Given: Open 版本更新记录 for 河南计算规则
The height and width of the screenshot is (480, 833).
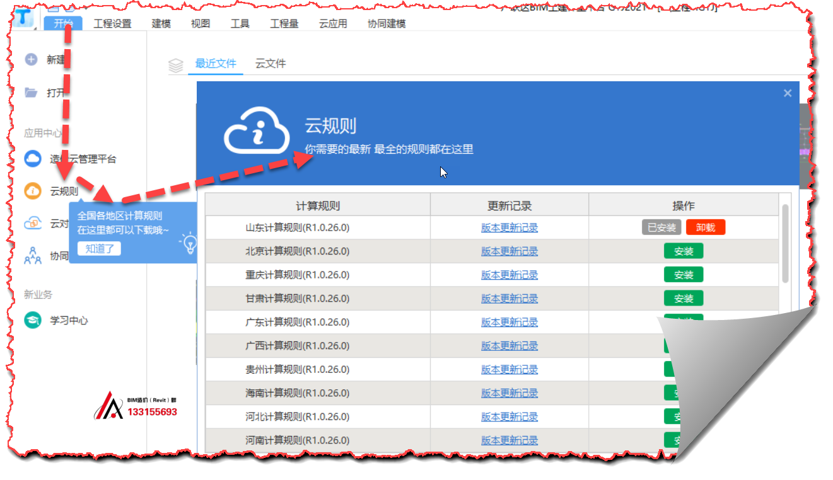Looking at the screenshot, I should (x=510, y=440).
